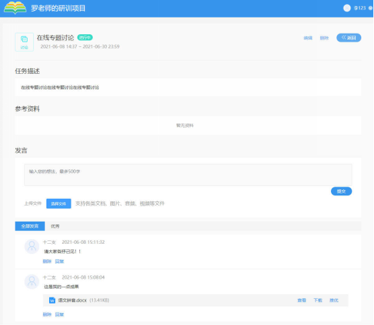Open the dropdown arrow next to 李123

(x=371, y=8)
